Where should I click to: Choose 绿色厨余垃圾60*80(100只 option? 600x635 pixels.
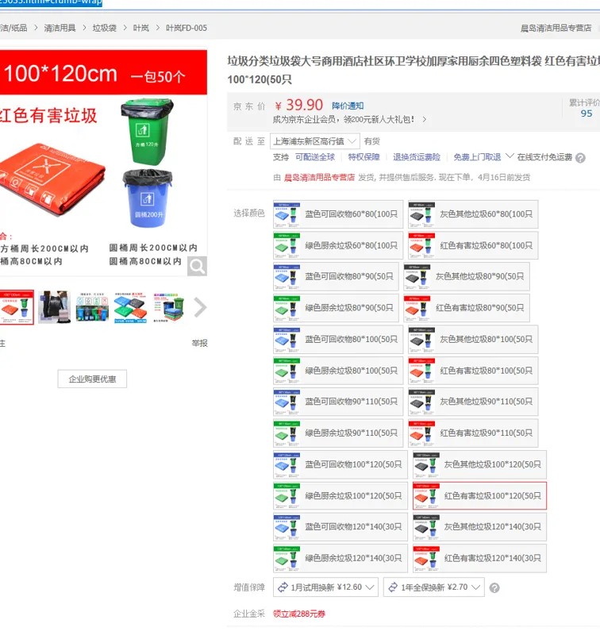338,245
